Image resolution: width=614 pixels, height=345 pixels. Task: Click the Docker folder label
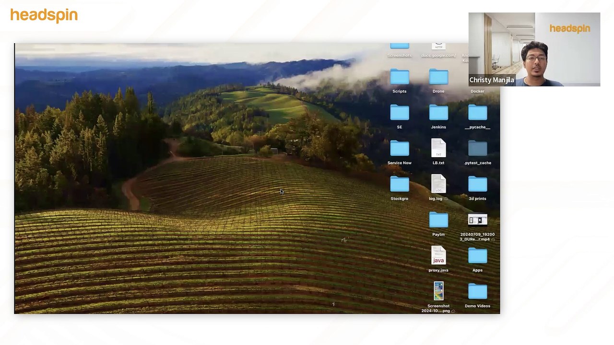point(477,91)
